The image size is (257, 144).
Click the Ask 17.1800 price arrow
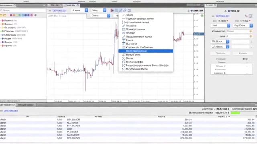click(250, 21)
